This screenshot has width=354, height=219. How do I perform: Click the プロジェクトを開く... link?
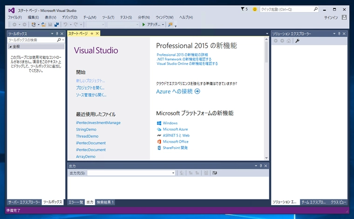click(90, 88)
